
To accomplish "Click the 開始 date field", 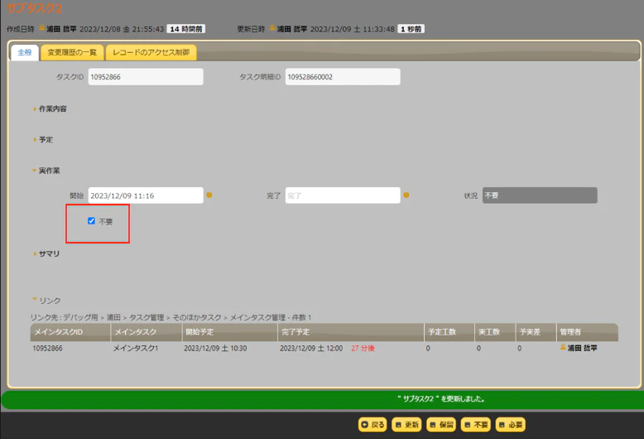I will (x=146, y=195).
